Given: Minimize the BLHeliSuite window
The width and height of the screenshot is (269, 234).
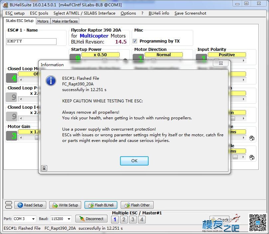Looking at the screenshot, I should click(x=237, y=4).
